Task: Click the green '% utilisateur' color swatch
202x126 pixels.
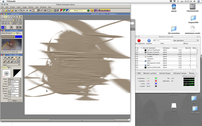Action: click(x=156, y=78)
